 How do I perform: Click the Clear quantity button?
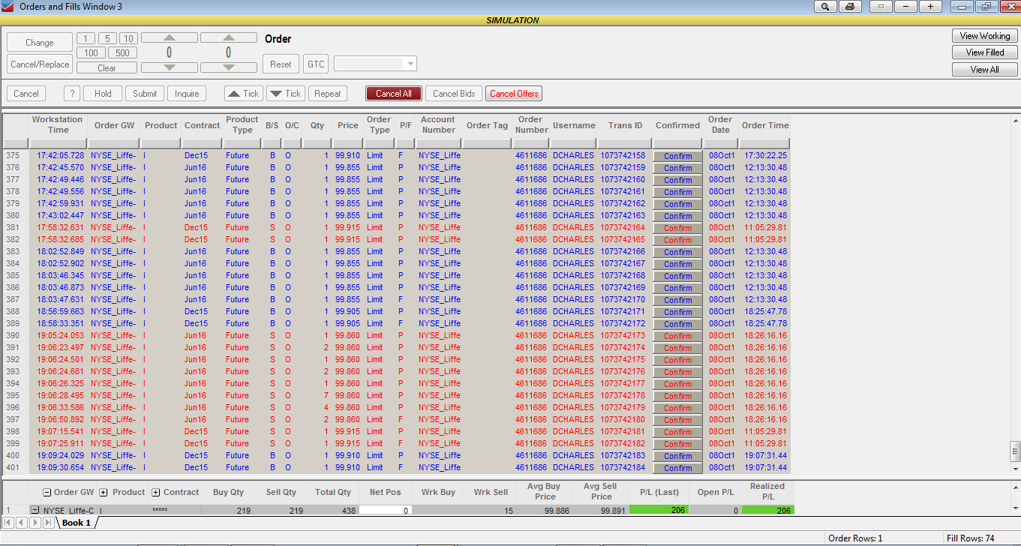click(107, 67)
